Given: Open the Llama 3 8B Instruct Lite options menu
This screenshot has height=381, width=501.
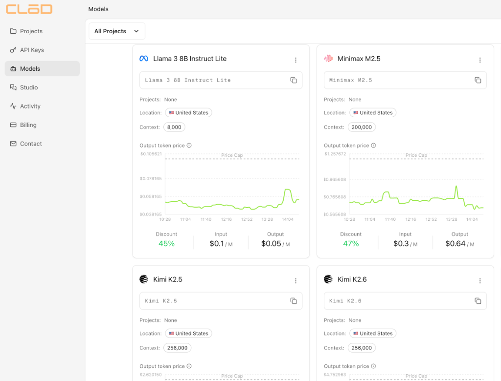Looking at the screenshot, I should (x=296, y=60).
